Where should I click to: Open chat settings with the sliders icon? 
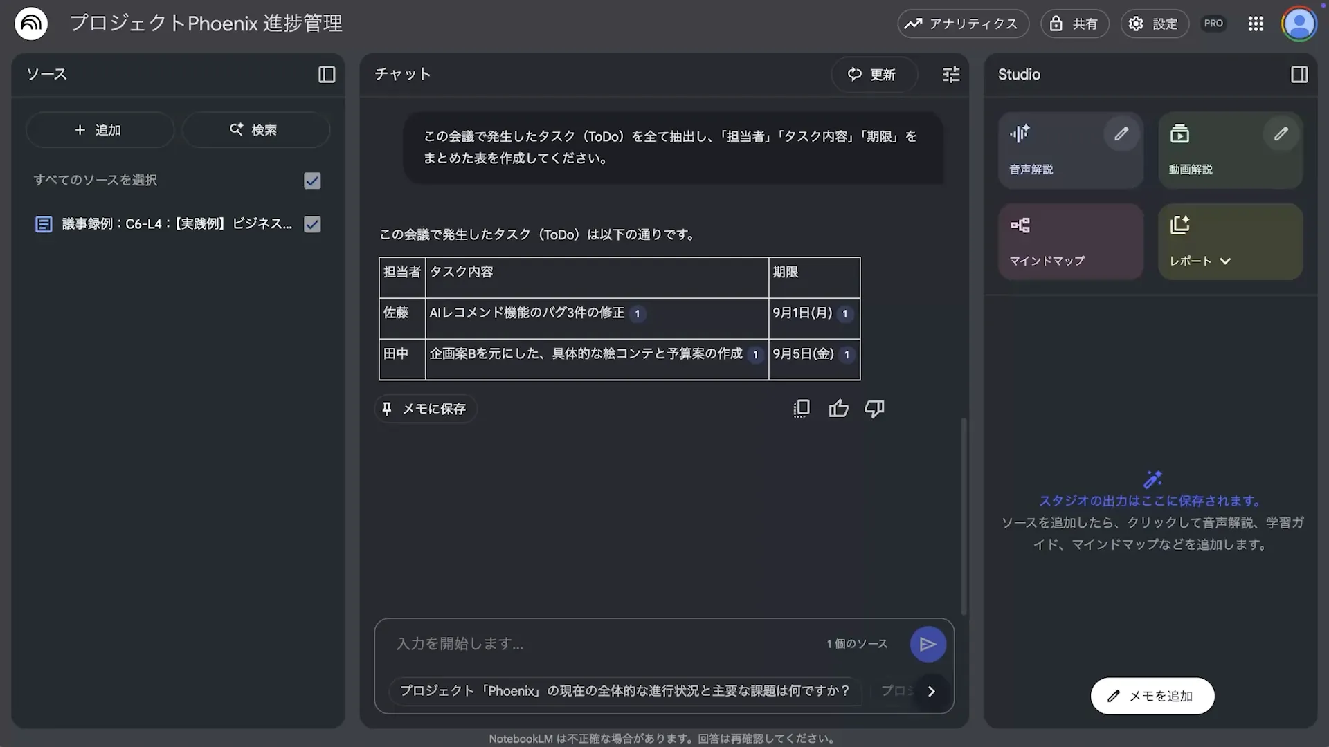[x=950, y=74]
